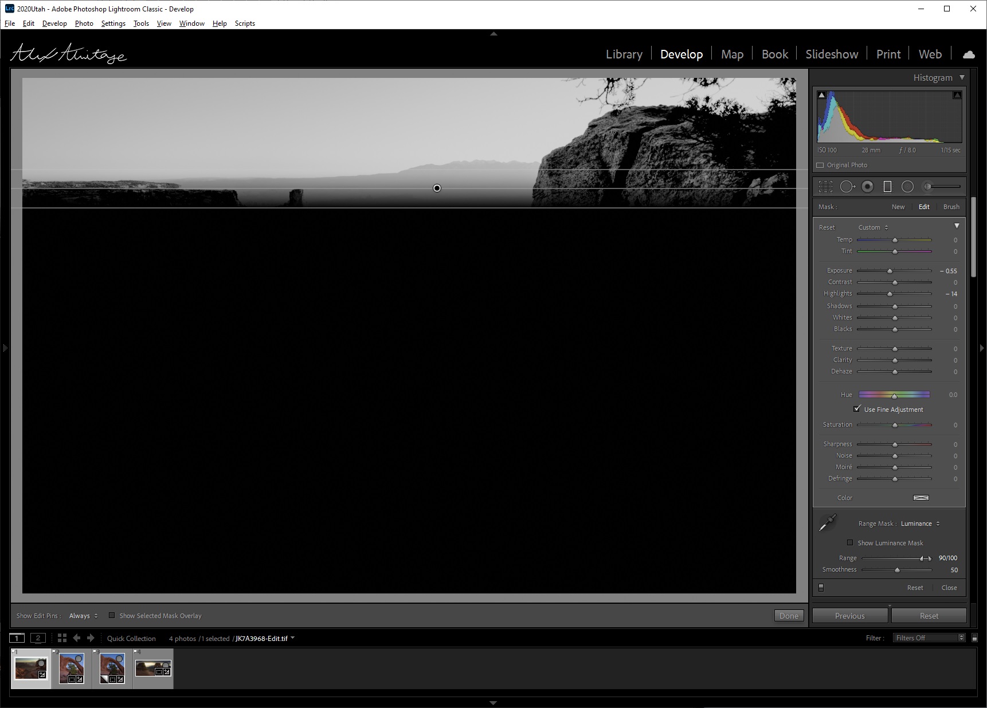Enable Show Luminance Mask checkbox
This screenshot has height=708, width=987.
point(850,542)
